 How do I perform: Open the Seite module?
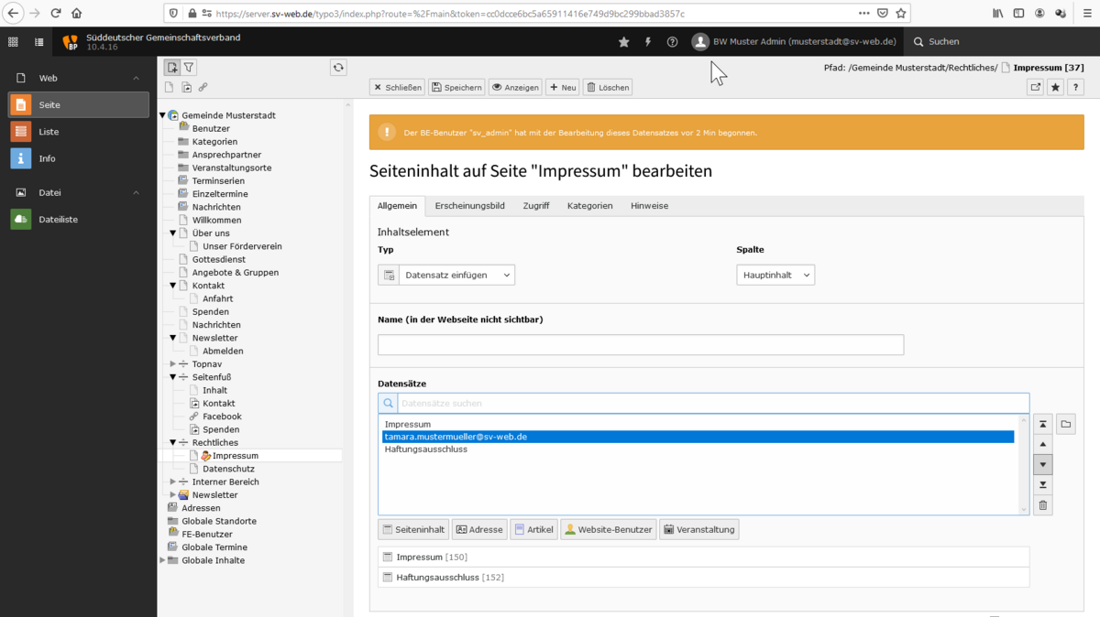point(79,105)
